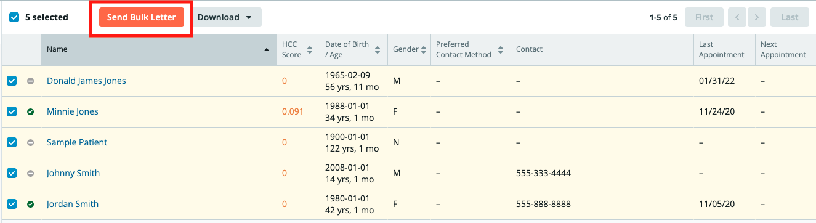Click green check status icon for Minnie Jones
816x223 pixels.
[x=31, y=112]
